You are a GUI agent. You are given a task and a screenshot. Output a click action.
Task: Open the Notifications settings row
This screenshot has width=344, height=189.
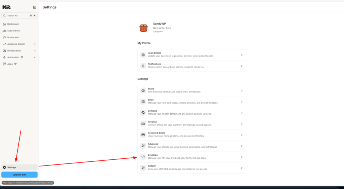(192, 66)
